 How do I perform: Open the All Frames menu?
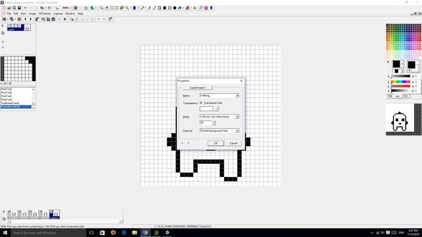click(x=45, y=13)
